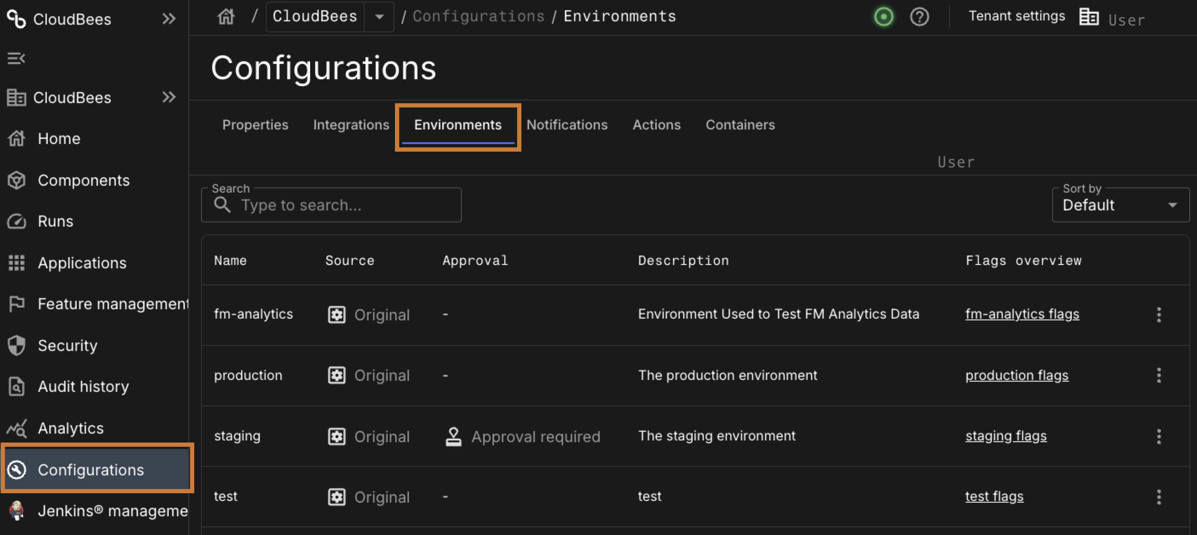Open Components in the sidebar
1197x535 pixels.
click(x=83, y=180)
